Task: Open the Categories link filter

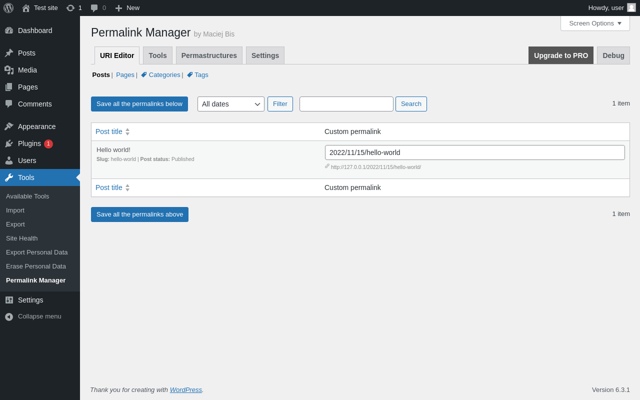Action: point(164,75)
